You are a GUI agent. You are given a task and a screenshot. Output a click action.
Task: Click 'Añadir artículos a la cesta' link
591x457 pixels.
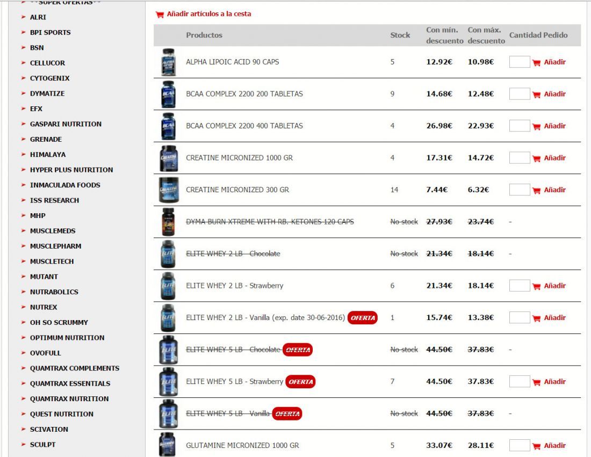(209, 14)
